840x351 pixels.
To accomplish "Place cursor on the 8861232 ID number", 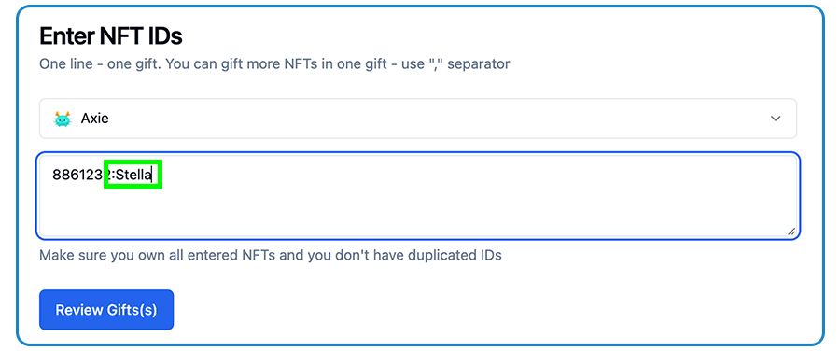I will click(80, 175).
